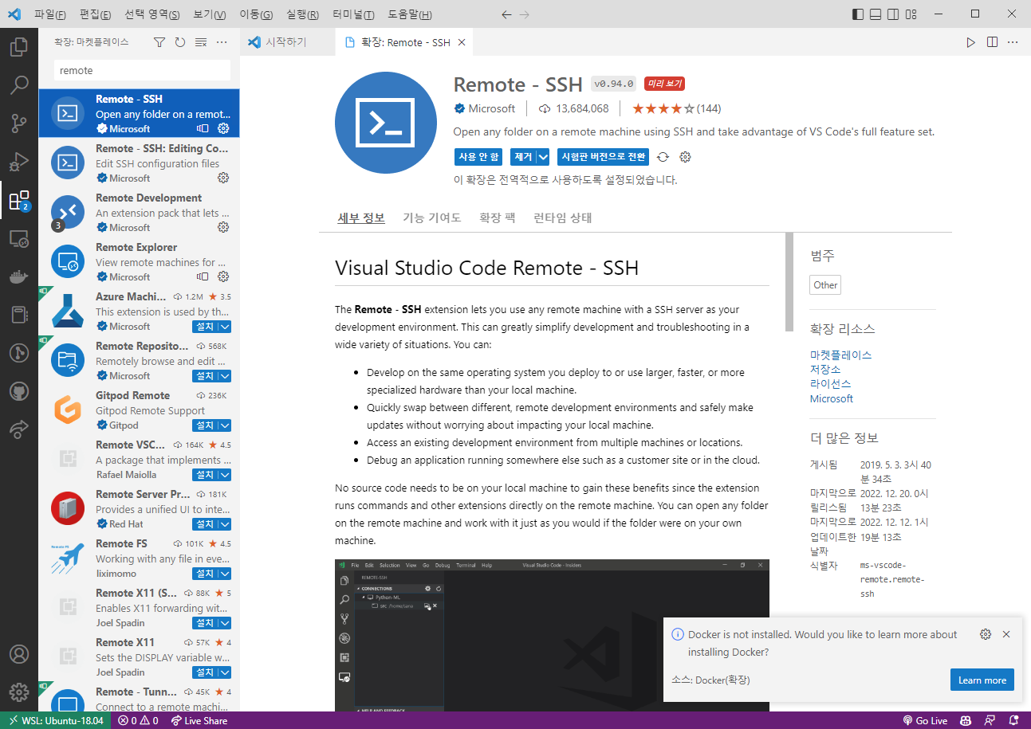Expand install dropdown for Gitpod Remote
Screen dimensions: 1031x729
point(225,425)
